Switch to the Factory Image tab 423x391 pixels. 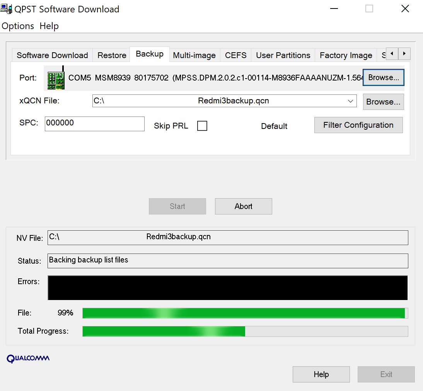point(345,55)
